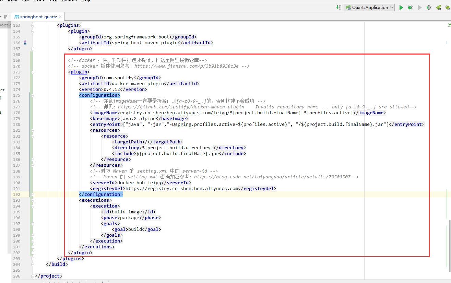Collapse the plugin tag at line 164
The image size is (451, 283).
[33, 31]
